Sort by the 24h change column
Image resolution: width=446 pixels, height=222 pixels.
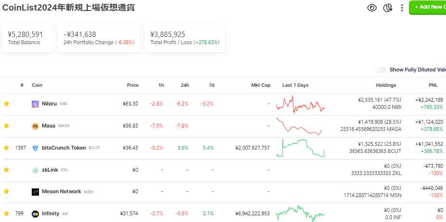coord(185,85)
